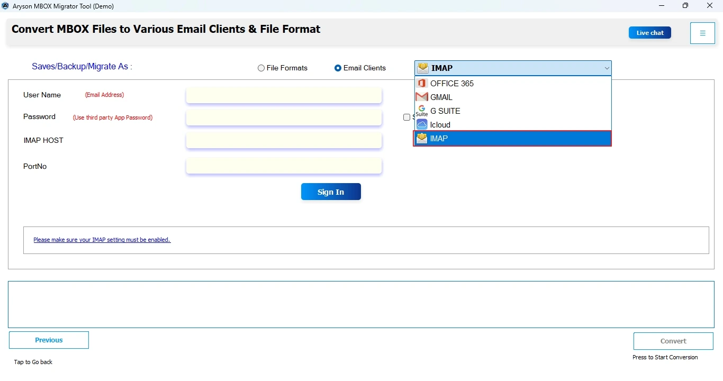Click the IMAP mail icon on the highlighted option
The height and width of the screenshot is (381, 723).
(422, 138)
